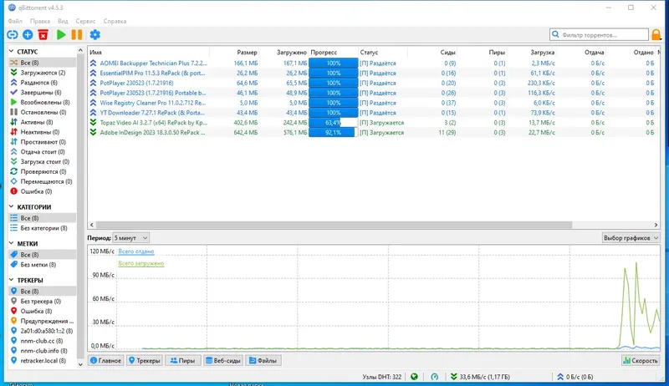Click the red delete torrent icon
The width and height of the screenshot is (669, 386).
[43, 35]
